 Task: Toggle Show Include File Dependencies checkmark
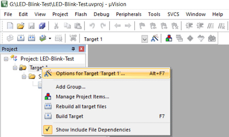click(x=48, y=129)
